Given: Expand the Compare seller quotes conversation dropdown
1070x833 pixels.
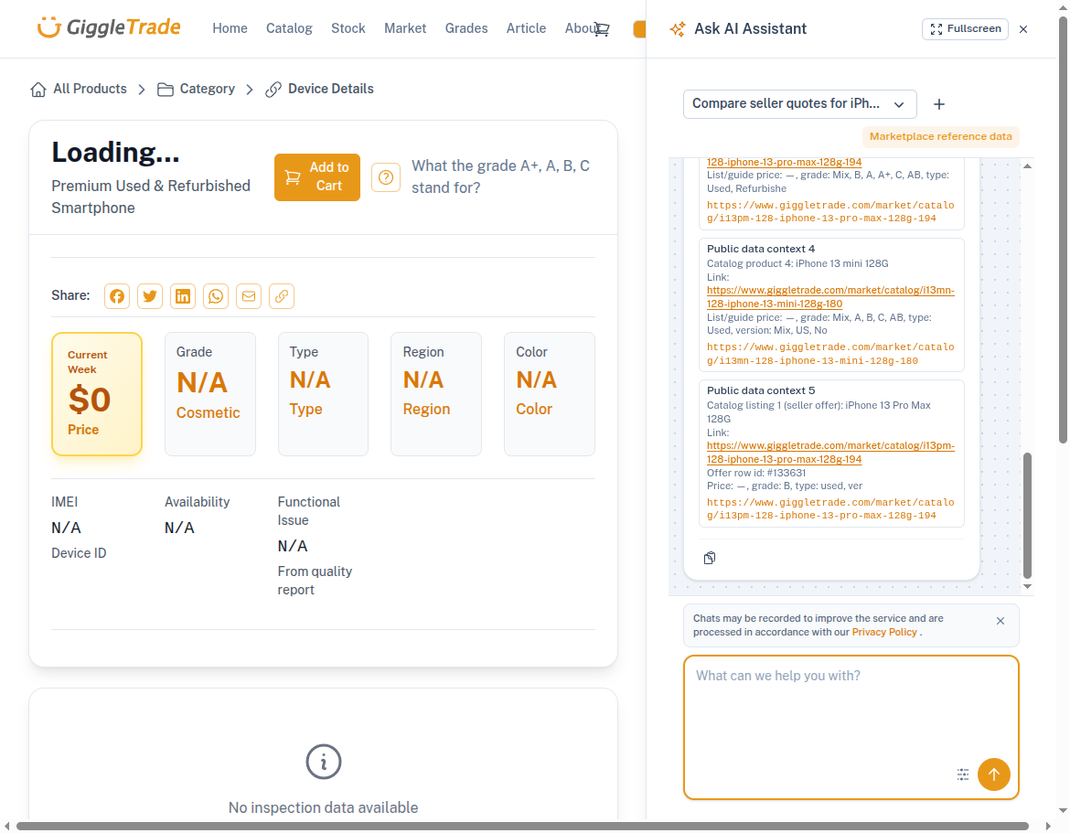Looking at the screenshot, I should click(x=799, y=104).
